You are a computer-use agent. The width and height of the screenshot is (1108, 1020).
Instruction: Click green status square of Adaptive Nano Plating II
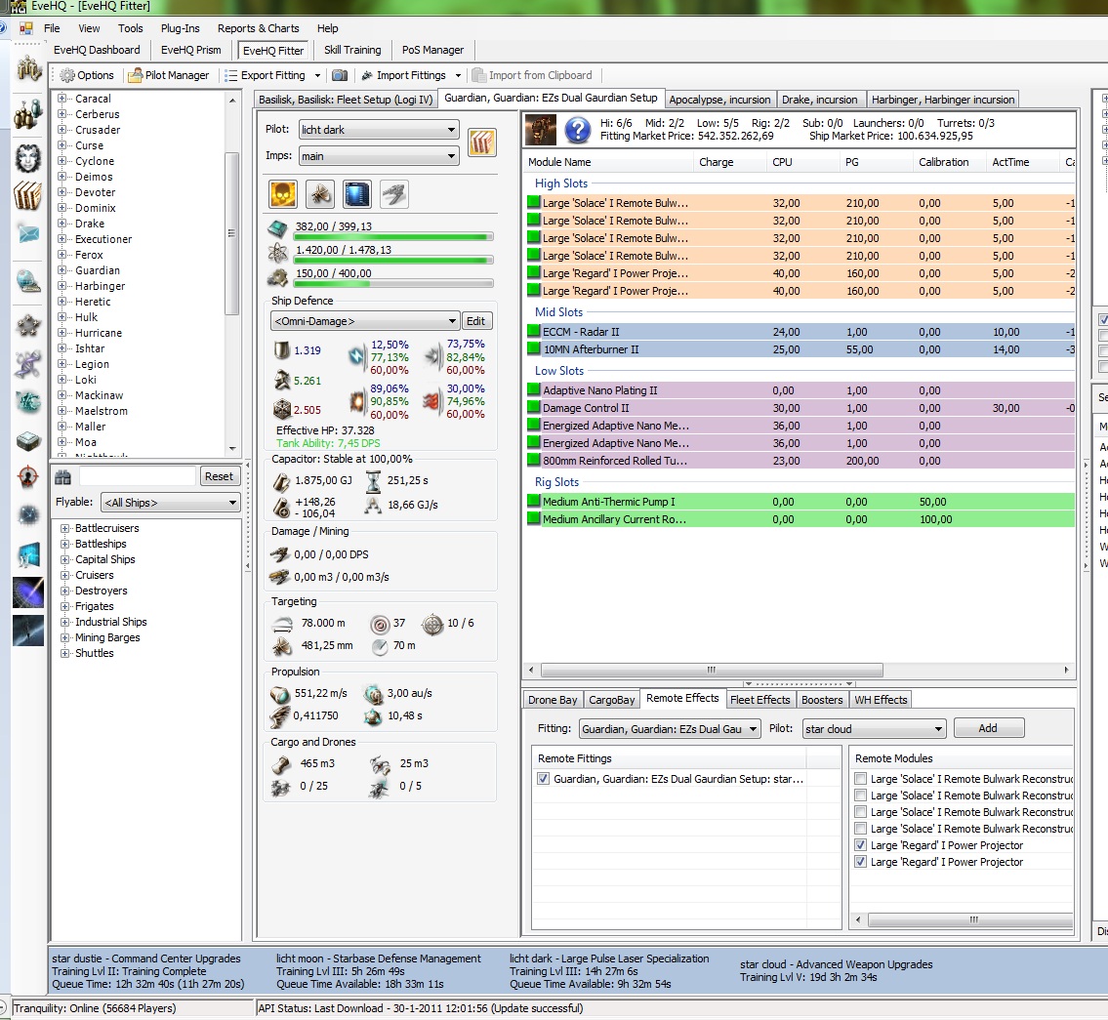click(x=534, y=389)
